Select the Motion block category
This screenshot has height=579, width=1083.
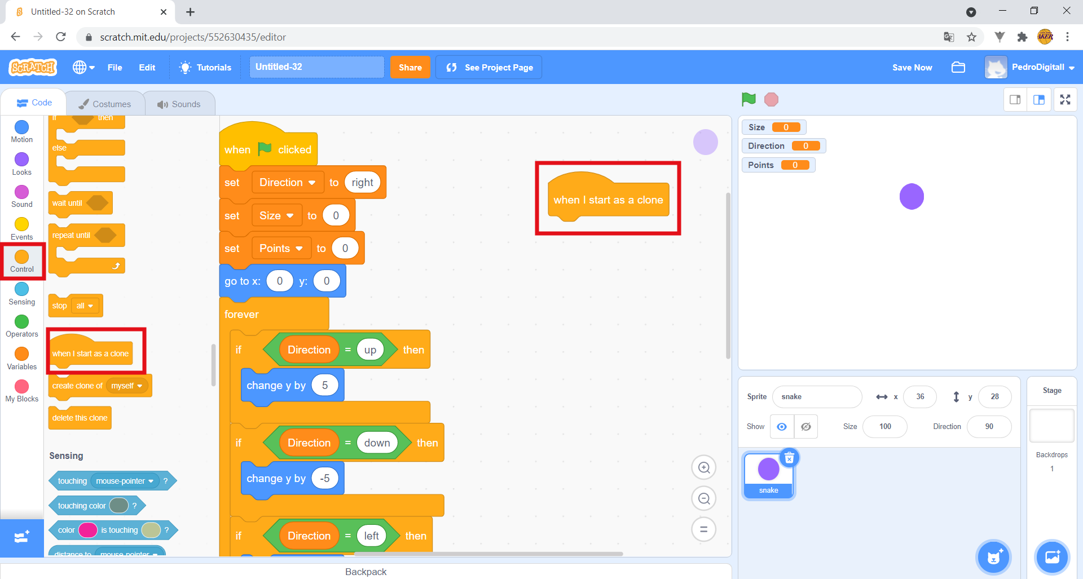(x=21, y=132)
